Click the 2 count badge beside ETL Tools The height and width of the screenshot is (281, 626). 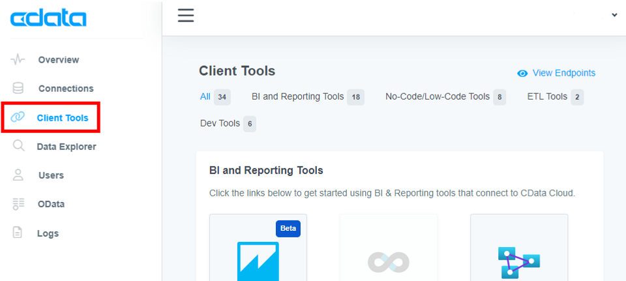pyautogui.click(x=577, y=97)
